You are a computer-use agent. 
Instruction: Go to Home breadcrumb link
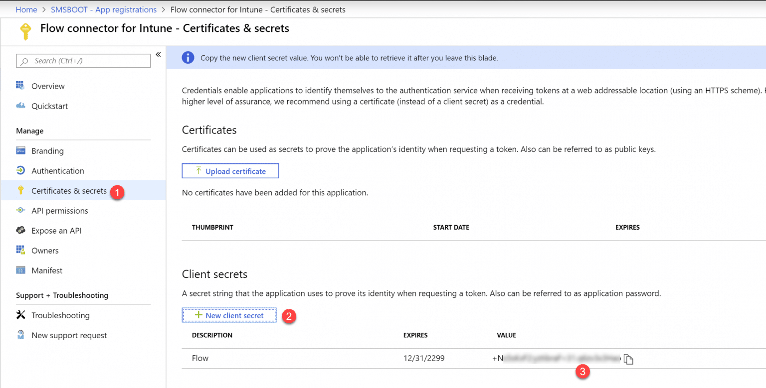click(x=26, y=9)
